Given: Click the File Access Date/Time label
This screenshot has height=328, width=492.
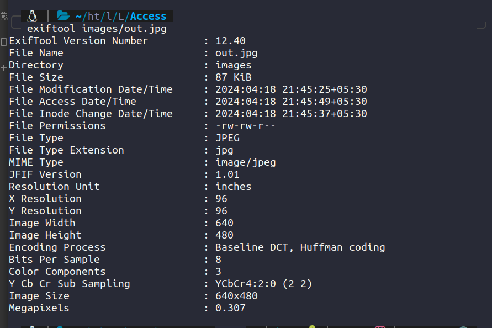Looking at the screenshot, I should [x=72, y=102].
